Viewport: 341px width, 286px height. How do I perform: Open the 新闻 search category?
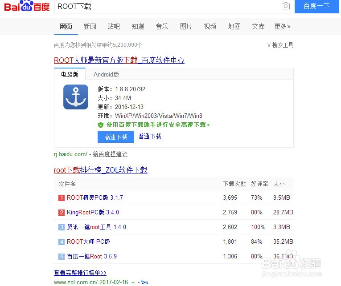pos(90,27)
